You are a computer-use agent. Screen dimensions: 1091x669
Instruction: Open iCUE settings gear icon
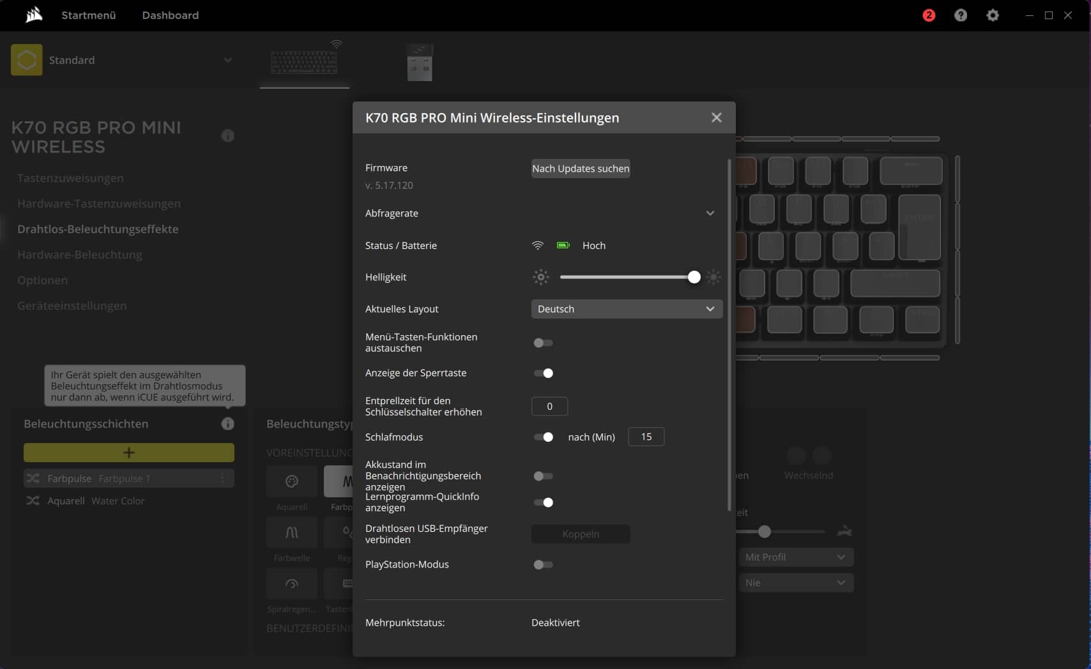coord(993,15)
